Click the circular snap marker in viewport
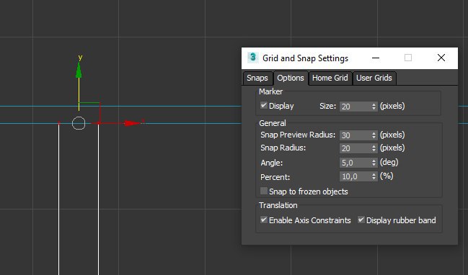This screenshot has width=468, height=275. pos(79,123)
